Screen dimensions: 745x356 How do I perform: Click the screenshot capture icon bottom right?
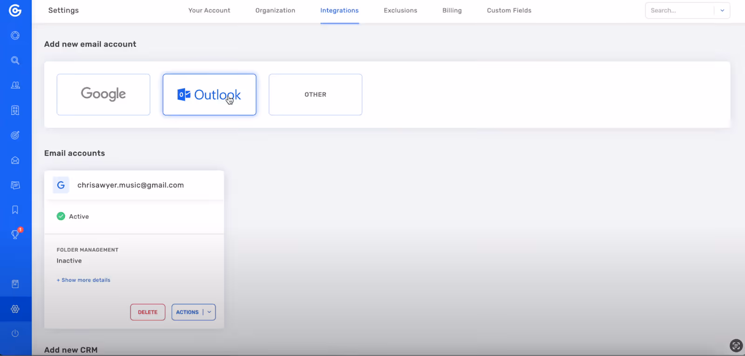coord(736,345)
